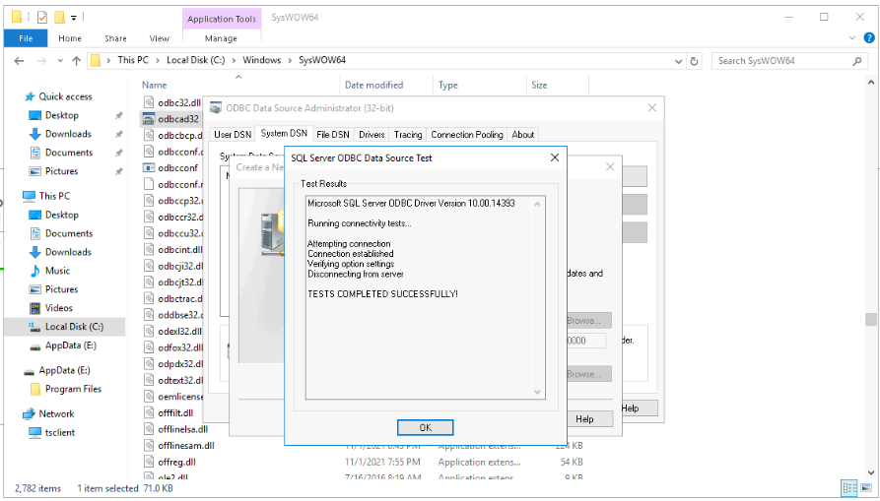Click the up arrow of the test results scrollbar
The width and height of the screenshot is (880, 501).
(537, 204)
